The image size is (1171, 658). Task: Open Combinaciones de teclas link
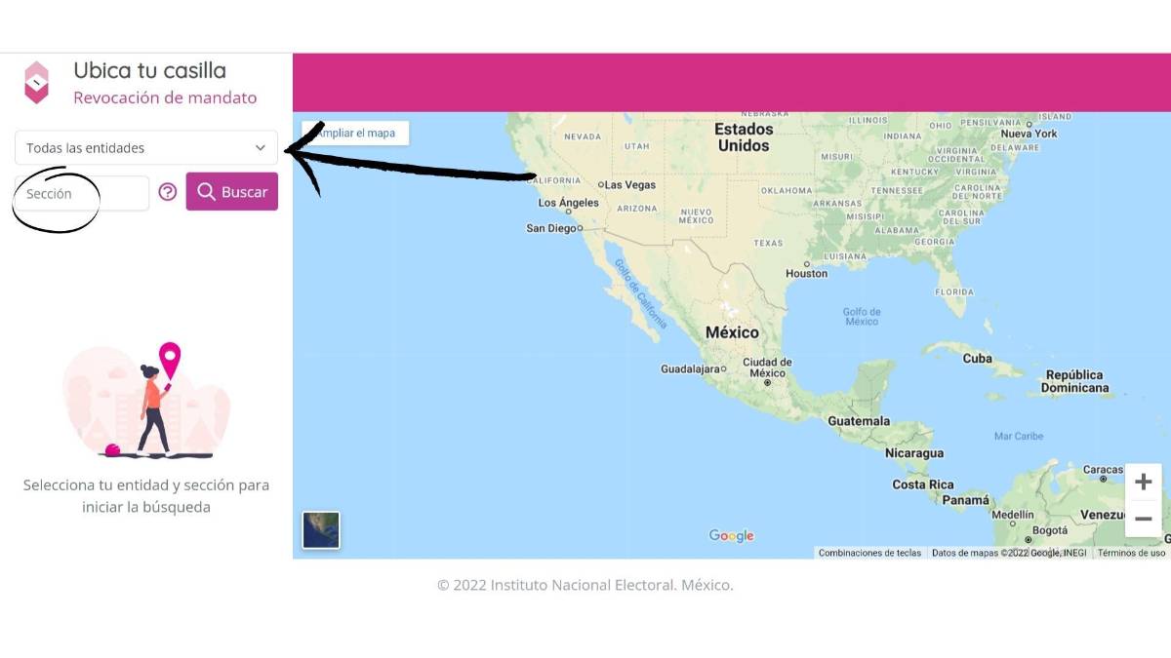coord(869,553)
